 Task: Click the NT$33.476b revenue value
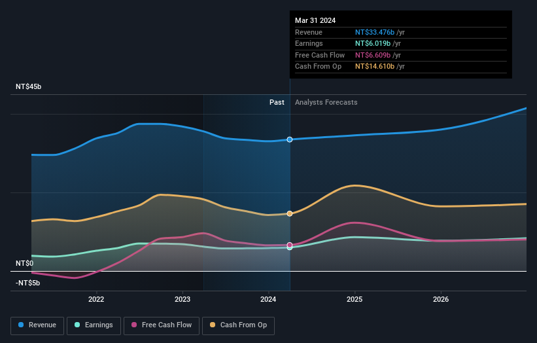coord(375,32)
